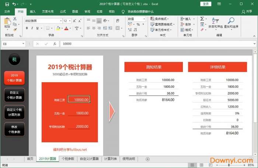
Task: Click the AutoSum sigma icon
Action: (x=202, y=19)
